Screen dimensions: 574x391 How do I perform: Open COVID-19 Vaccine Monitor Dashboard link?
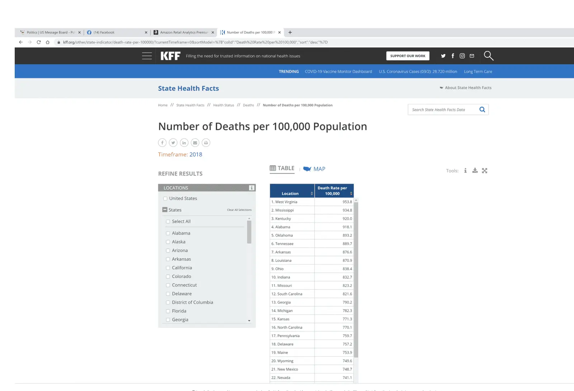338,72
